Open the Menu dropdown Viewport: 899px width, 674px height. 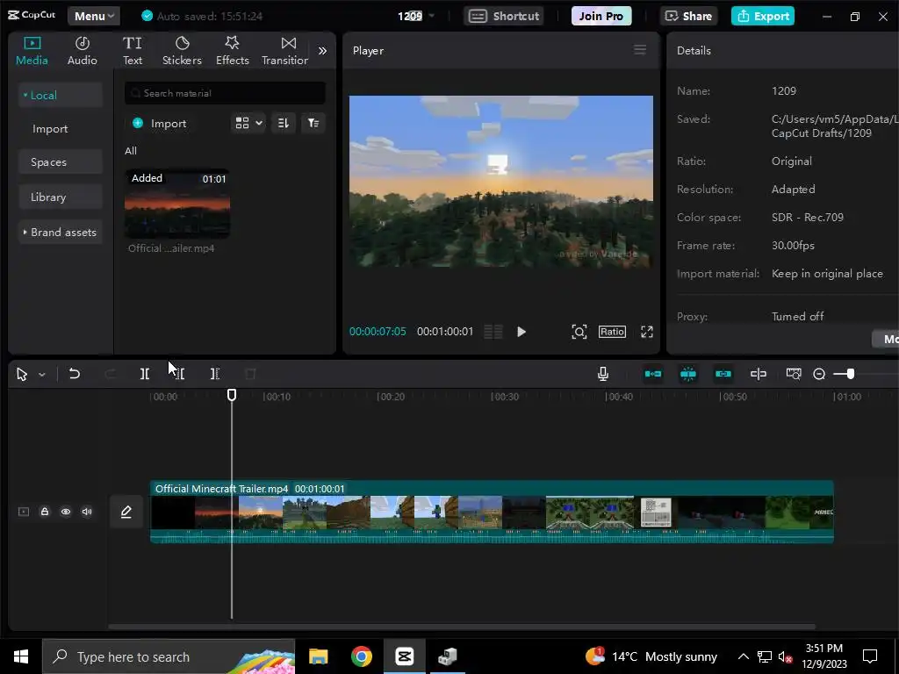pos(94,16)
